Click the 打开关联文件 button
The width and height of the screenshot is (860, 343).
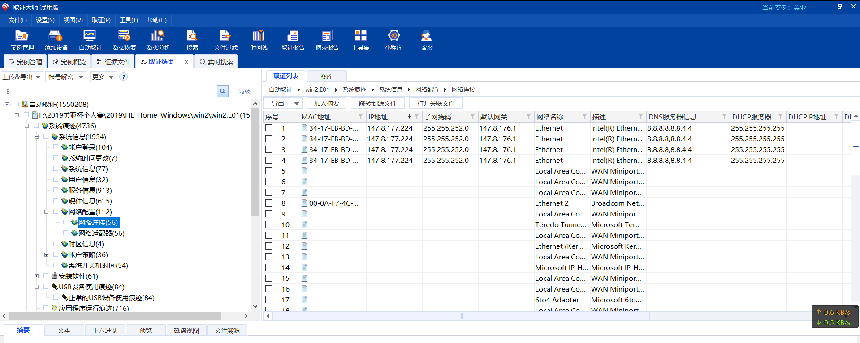pyautogui.click(x=436, y=103)
